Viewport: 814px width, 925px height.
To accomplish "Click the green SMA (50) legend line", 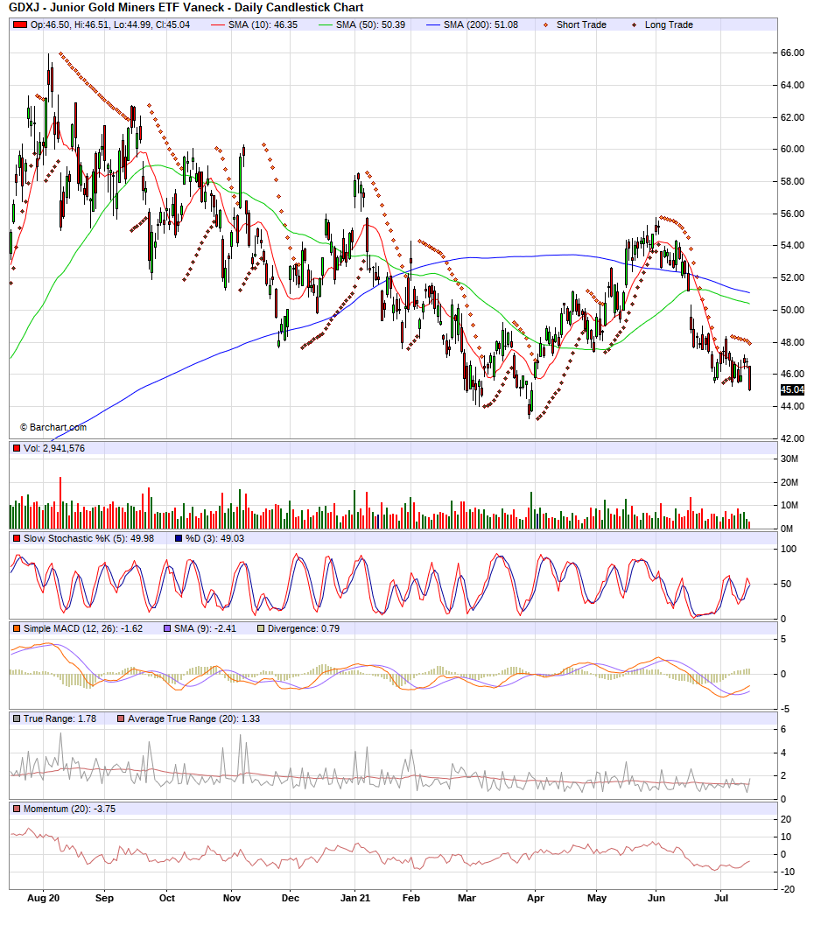I will tap(326, 25).
